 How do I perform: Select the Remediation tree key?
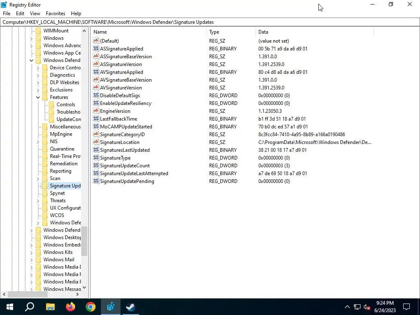(x=64, y=164)
